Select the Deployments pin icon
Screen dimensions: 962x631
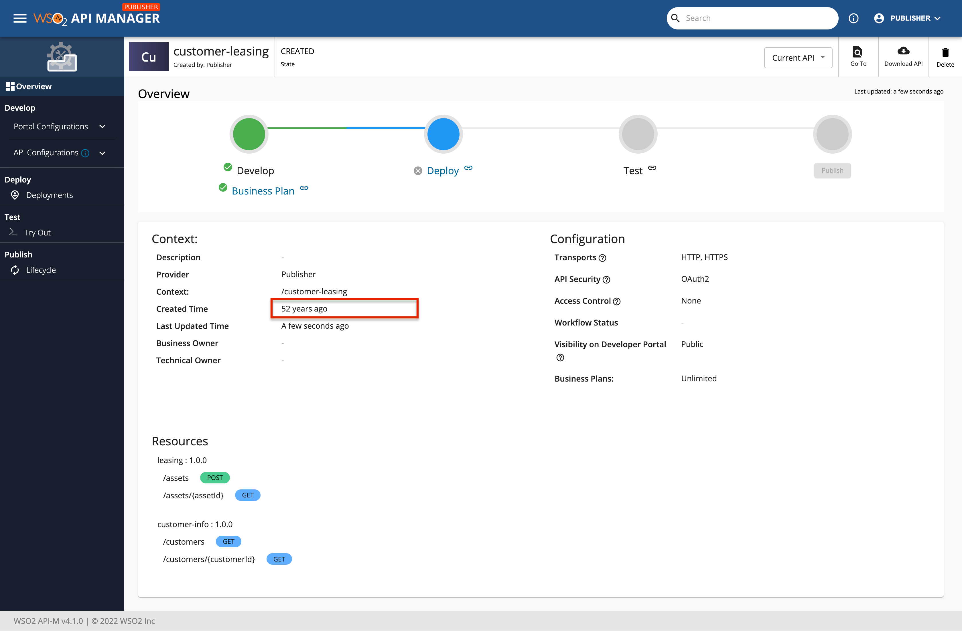[15, 195]
